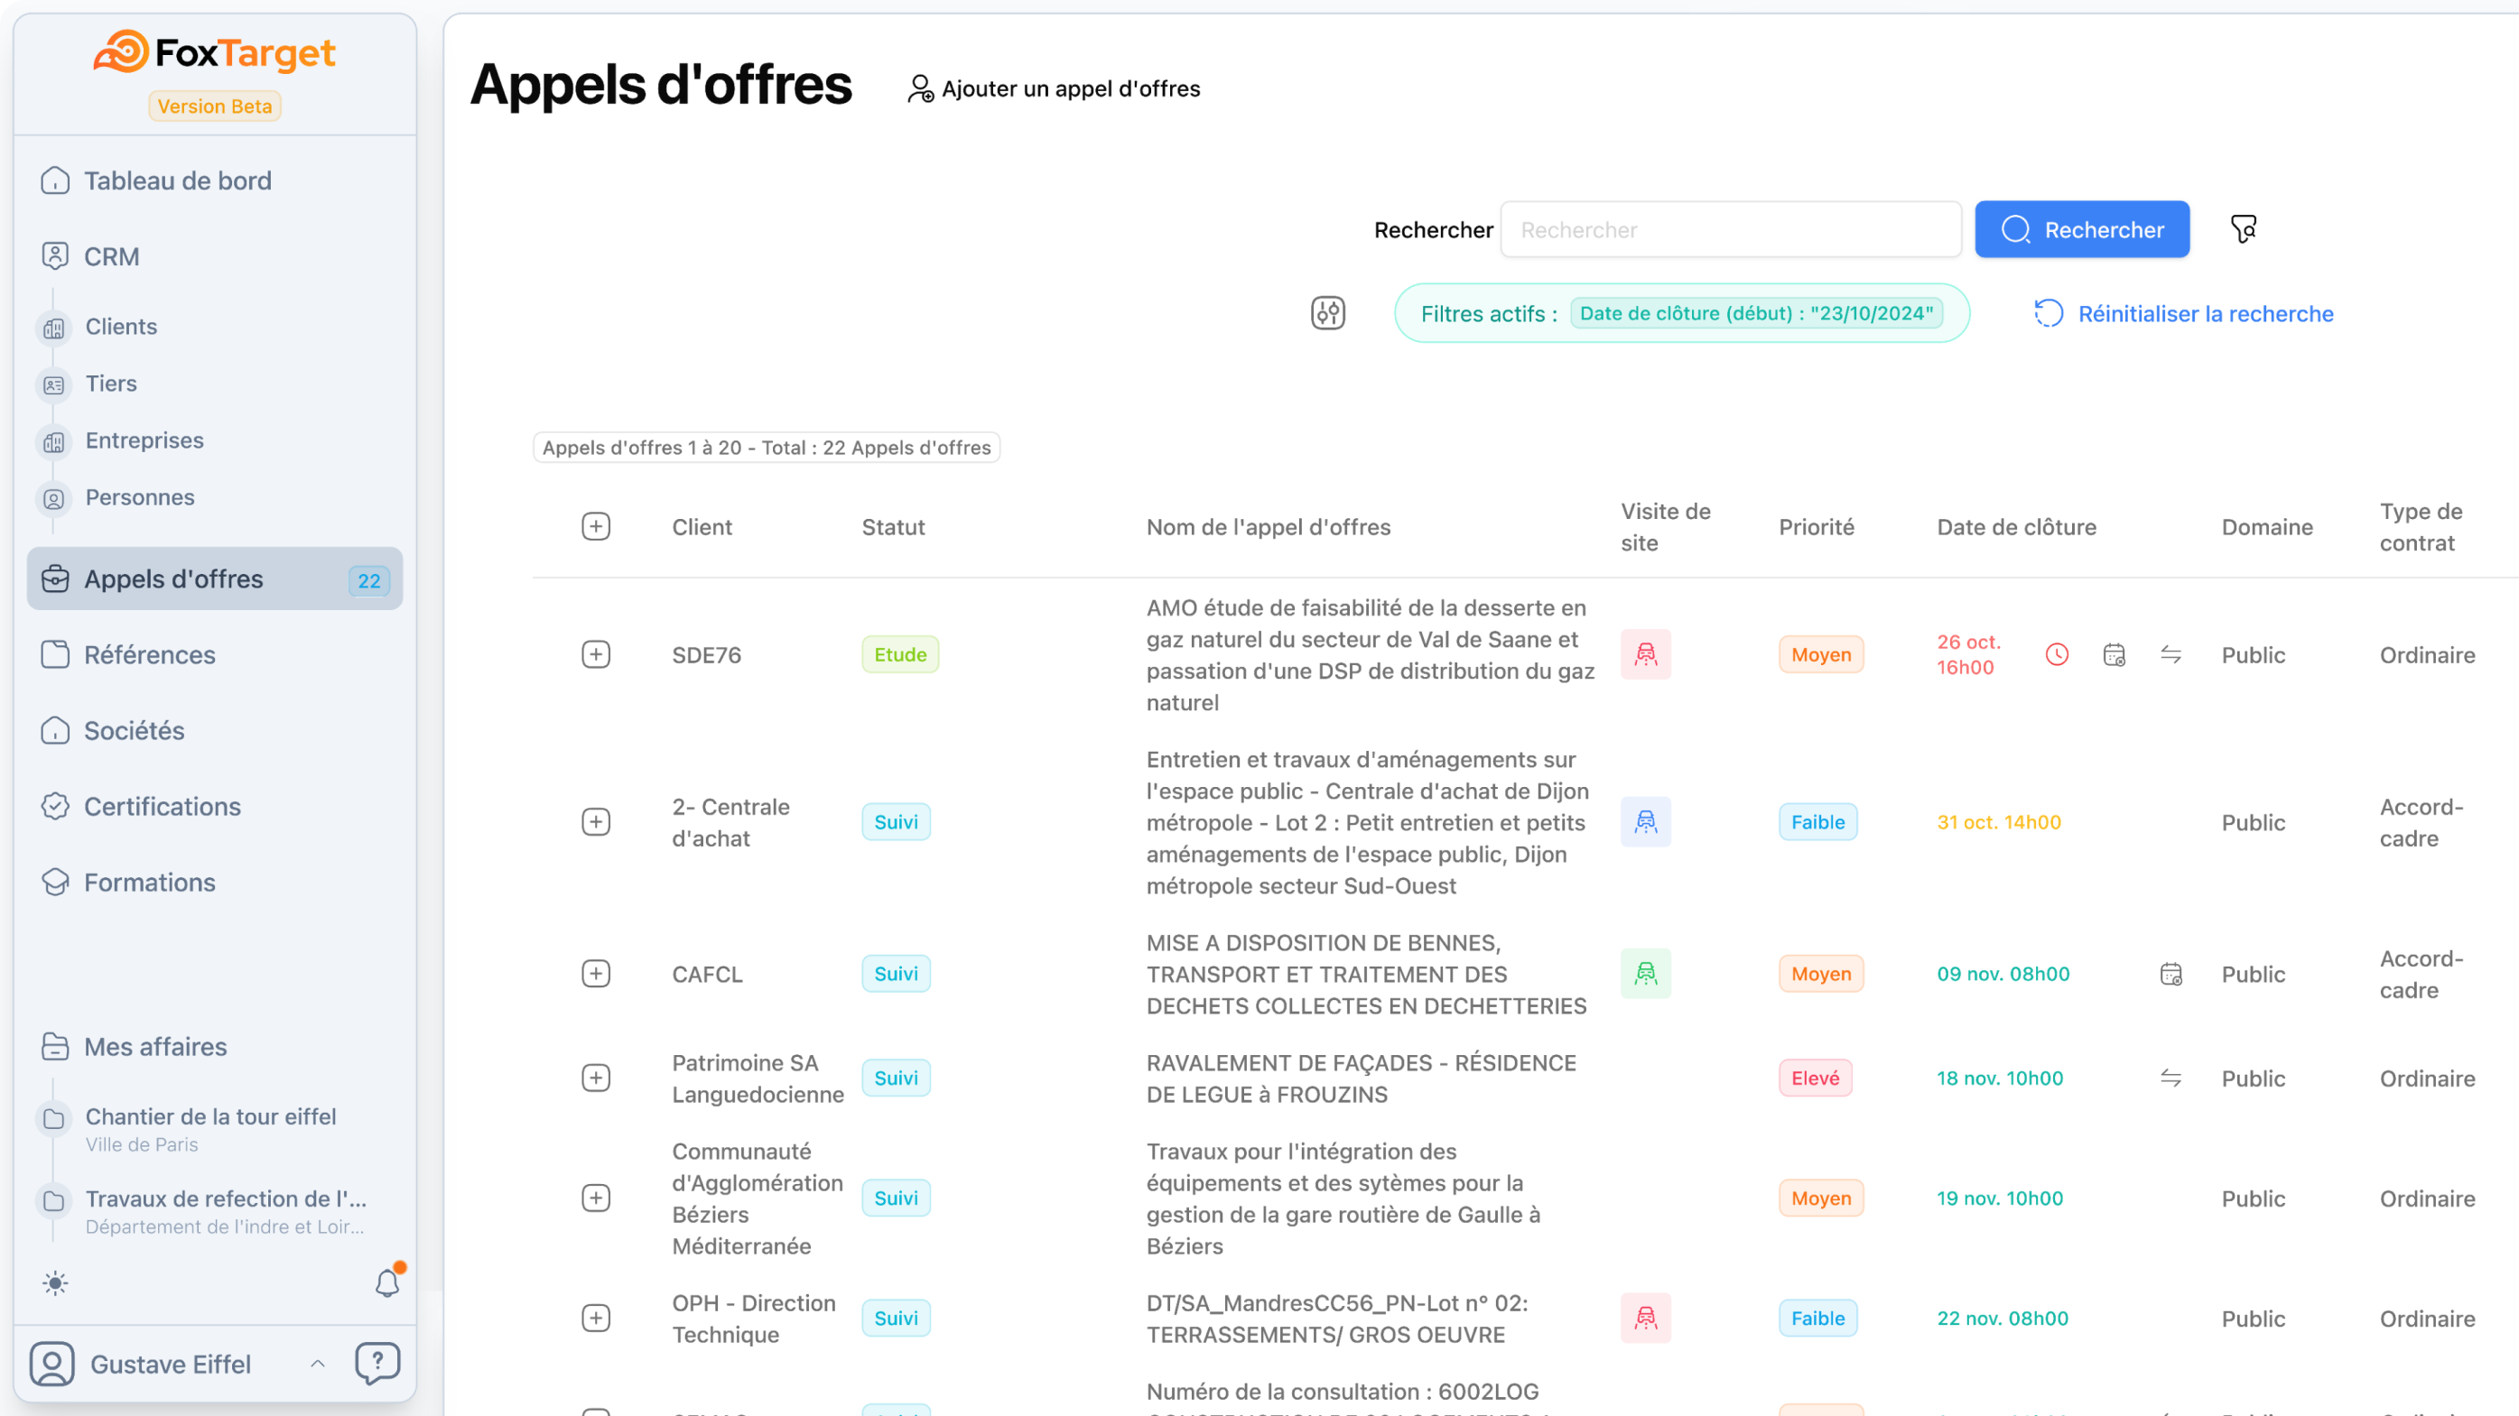Click Travaux de refection folder icon

point(54,1200)
